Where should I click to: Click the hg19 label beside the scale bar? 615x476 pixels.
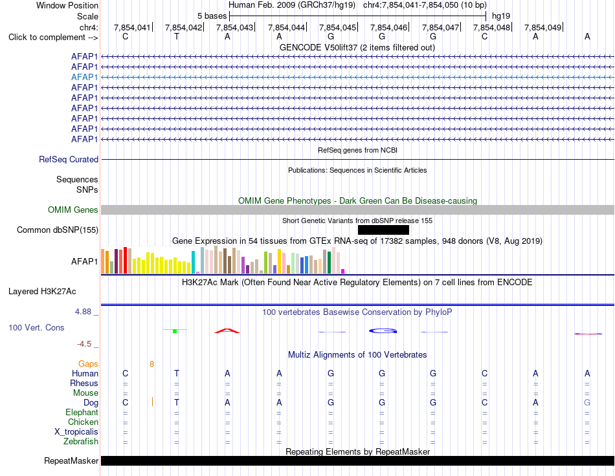pos(501,16)
